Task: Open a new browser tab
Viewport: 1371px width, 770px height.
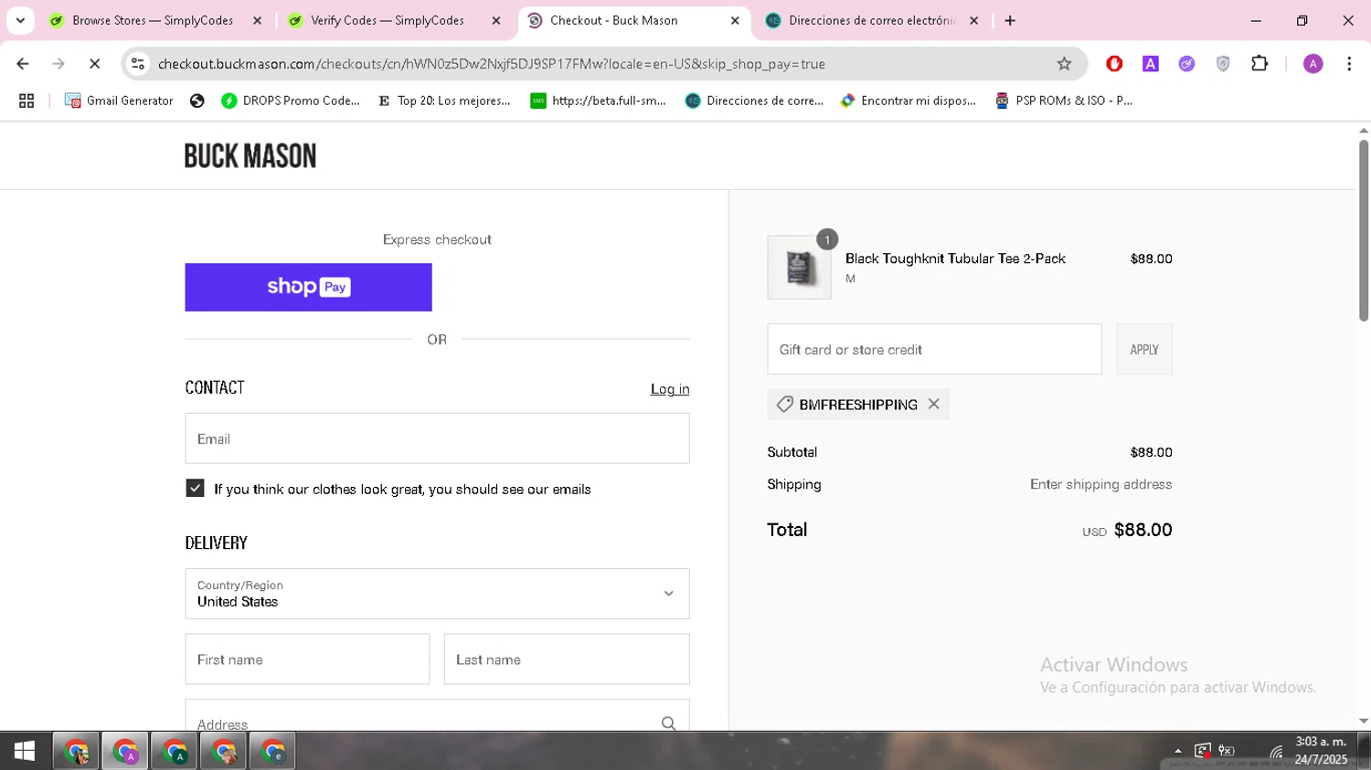Action: coord(1010,20)
